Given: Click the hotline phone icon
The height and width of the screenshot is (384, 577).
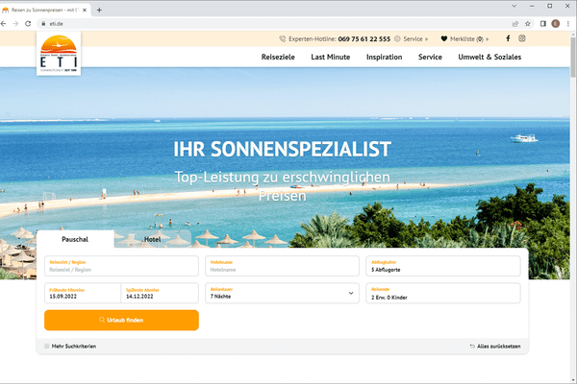Looking at the screenshot, I should click(x=282, y=38).
